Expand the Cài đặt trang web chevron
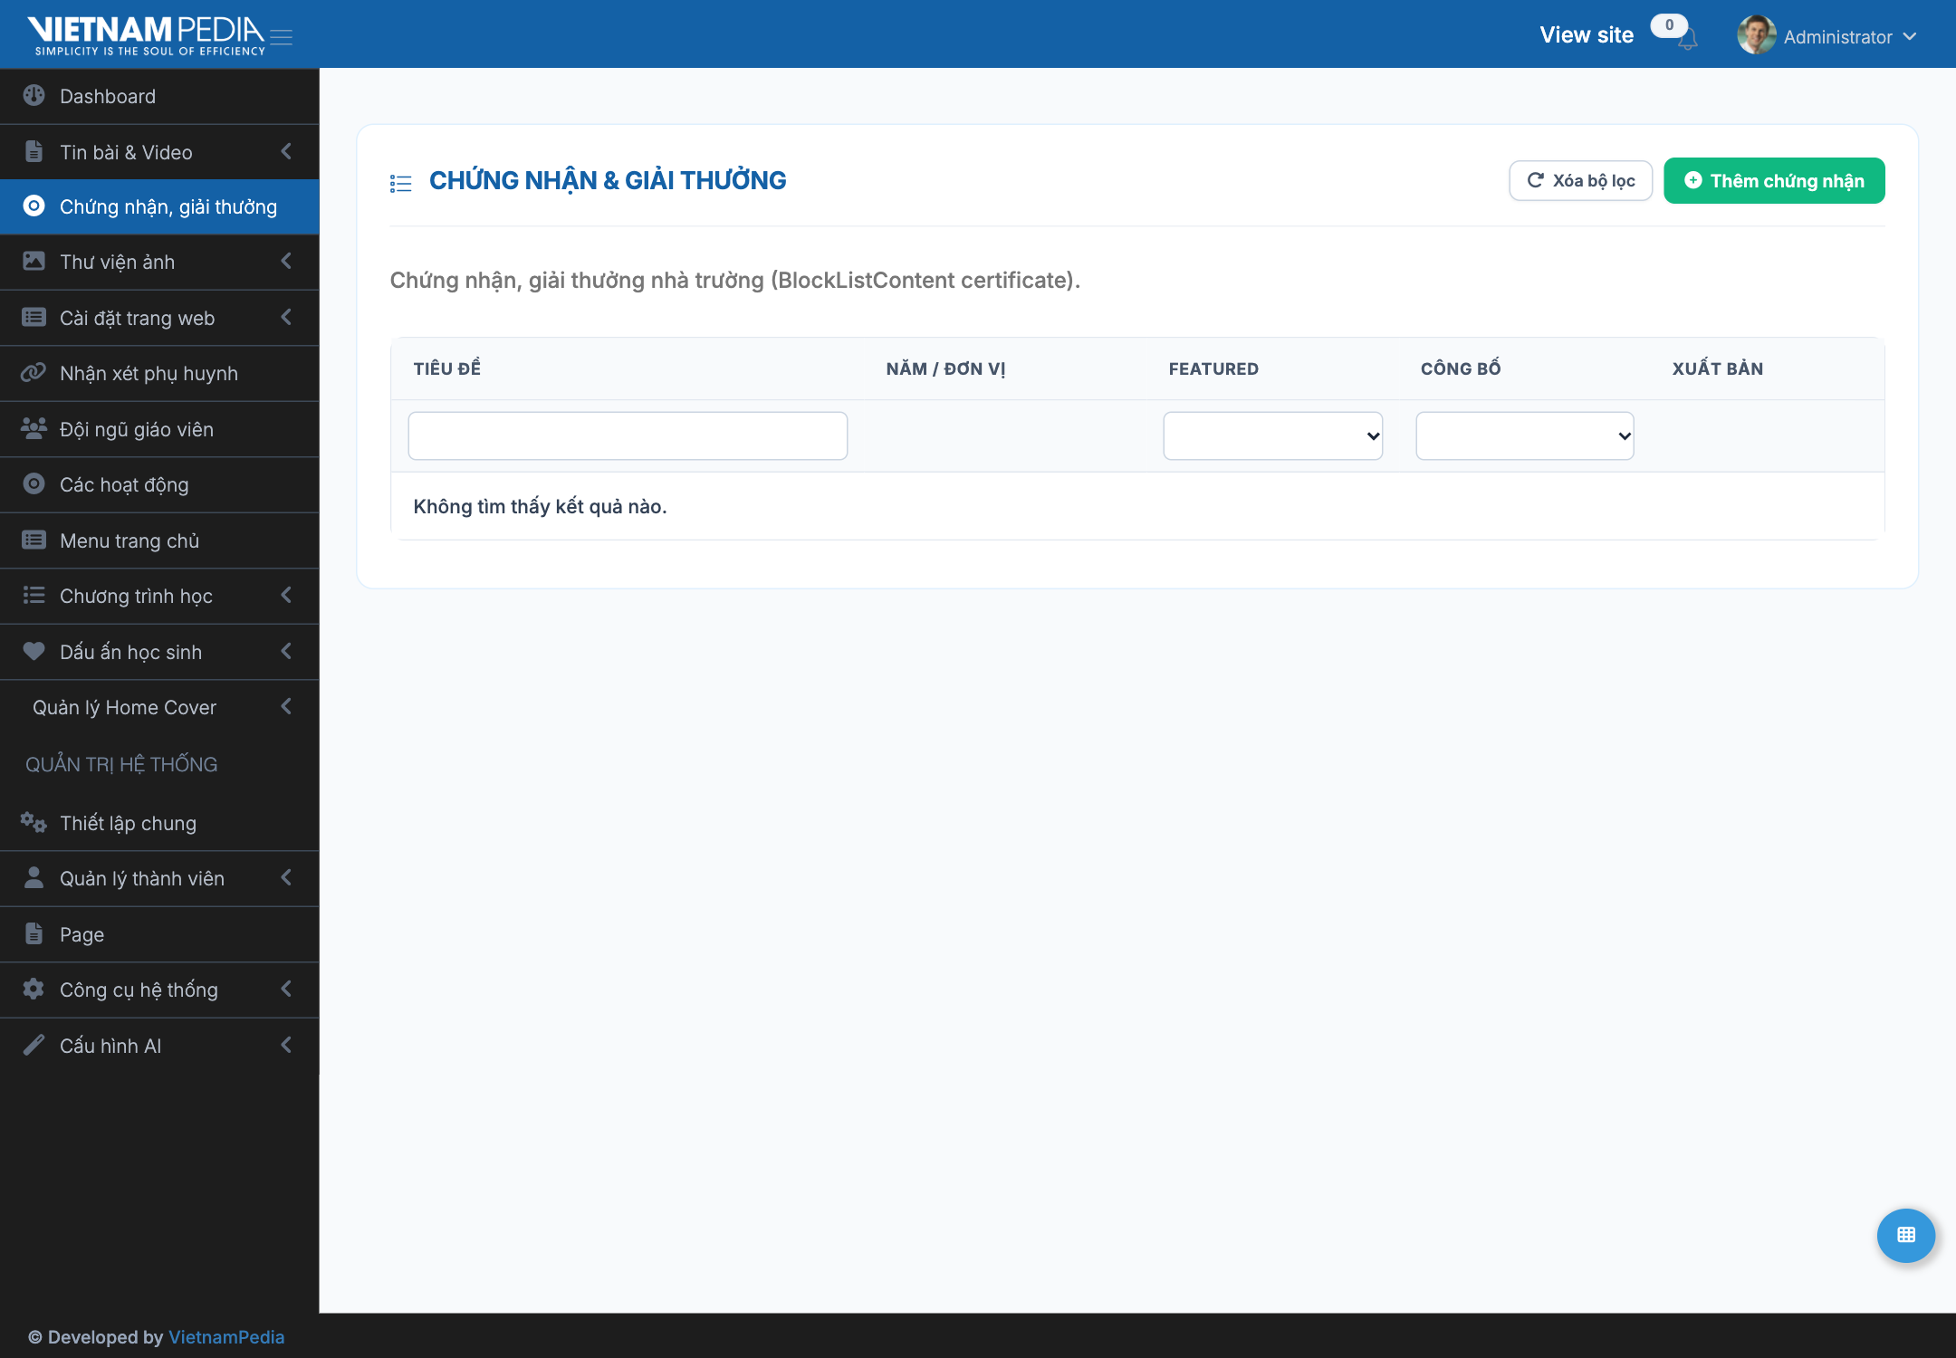Viewport: 1956px width, 1358px height. tap(286, 317)
